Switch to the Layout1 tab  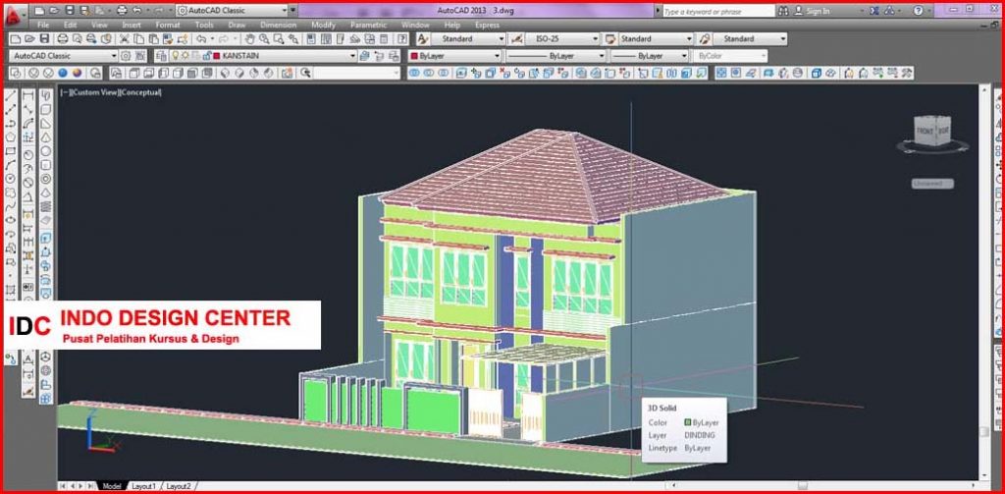tap(143, 486)
